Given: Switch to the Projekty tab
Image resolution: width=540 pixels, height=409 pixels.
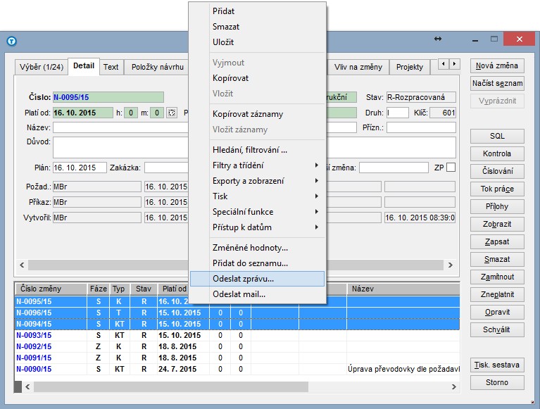Looking at the screenshot, I should [410, 67].
